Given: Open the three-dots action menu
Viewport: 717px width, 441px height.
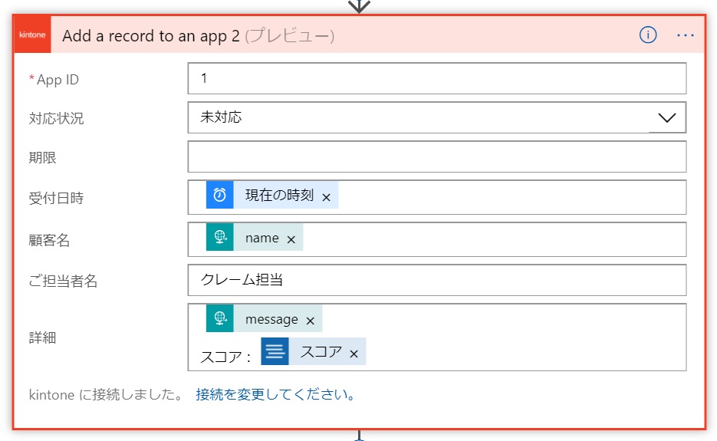Looking at the screenshot, I should pos(686,35).
